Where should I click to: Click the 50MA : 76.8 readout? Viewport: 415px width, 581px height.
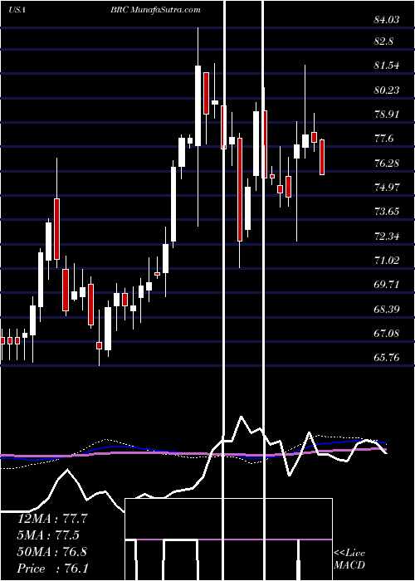[x=52, y=552]
